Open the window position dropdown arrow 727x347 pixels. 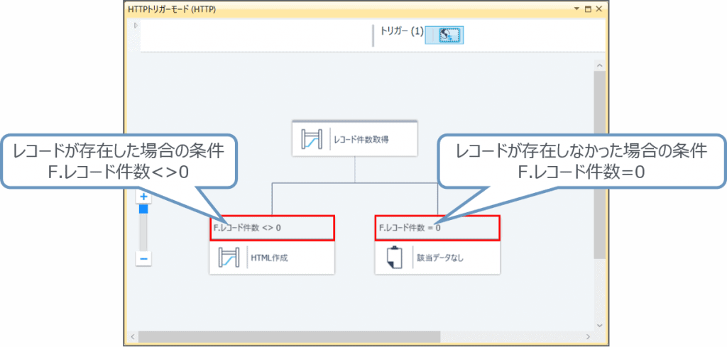[576, 9]
